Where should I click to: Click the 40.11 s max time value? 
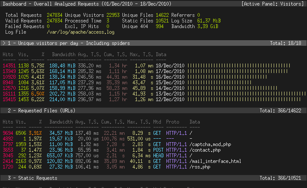click(140, 161)
